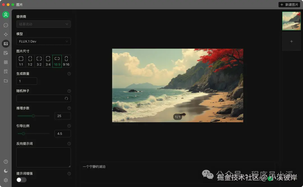Image resolution: width=303 pixels, height=187 pixels.
Task: Enable the 提示词增强 switch
Action: [x=21, y=179]
